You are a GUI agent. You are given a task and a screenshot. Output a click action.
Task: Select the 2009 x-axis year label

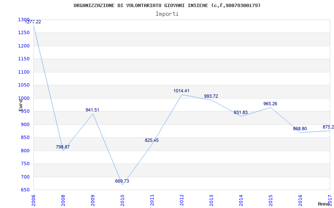(x=93, y=201)
